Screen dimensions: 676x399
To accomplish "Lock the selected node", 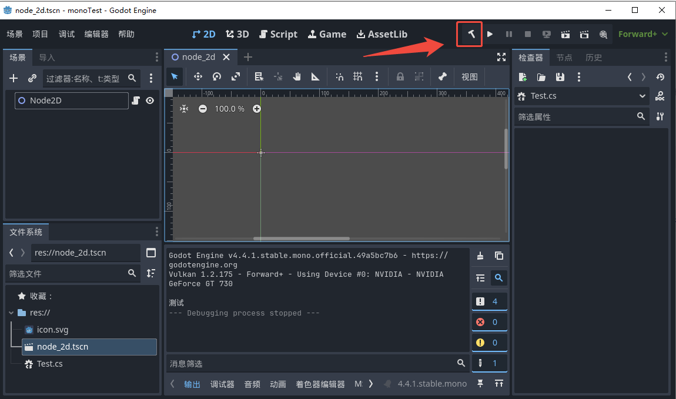I will 400,77.
